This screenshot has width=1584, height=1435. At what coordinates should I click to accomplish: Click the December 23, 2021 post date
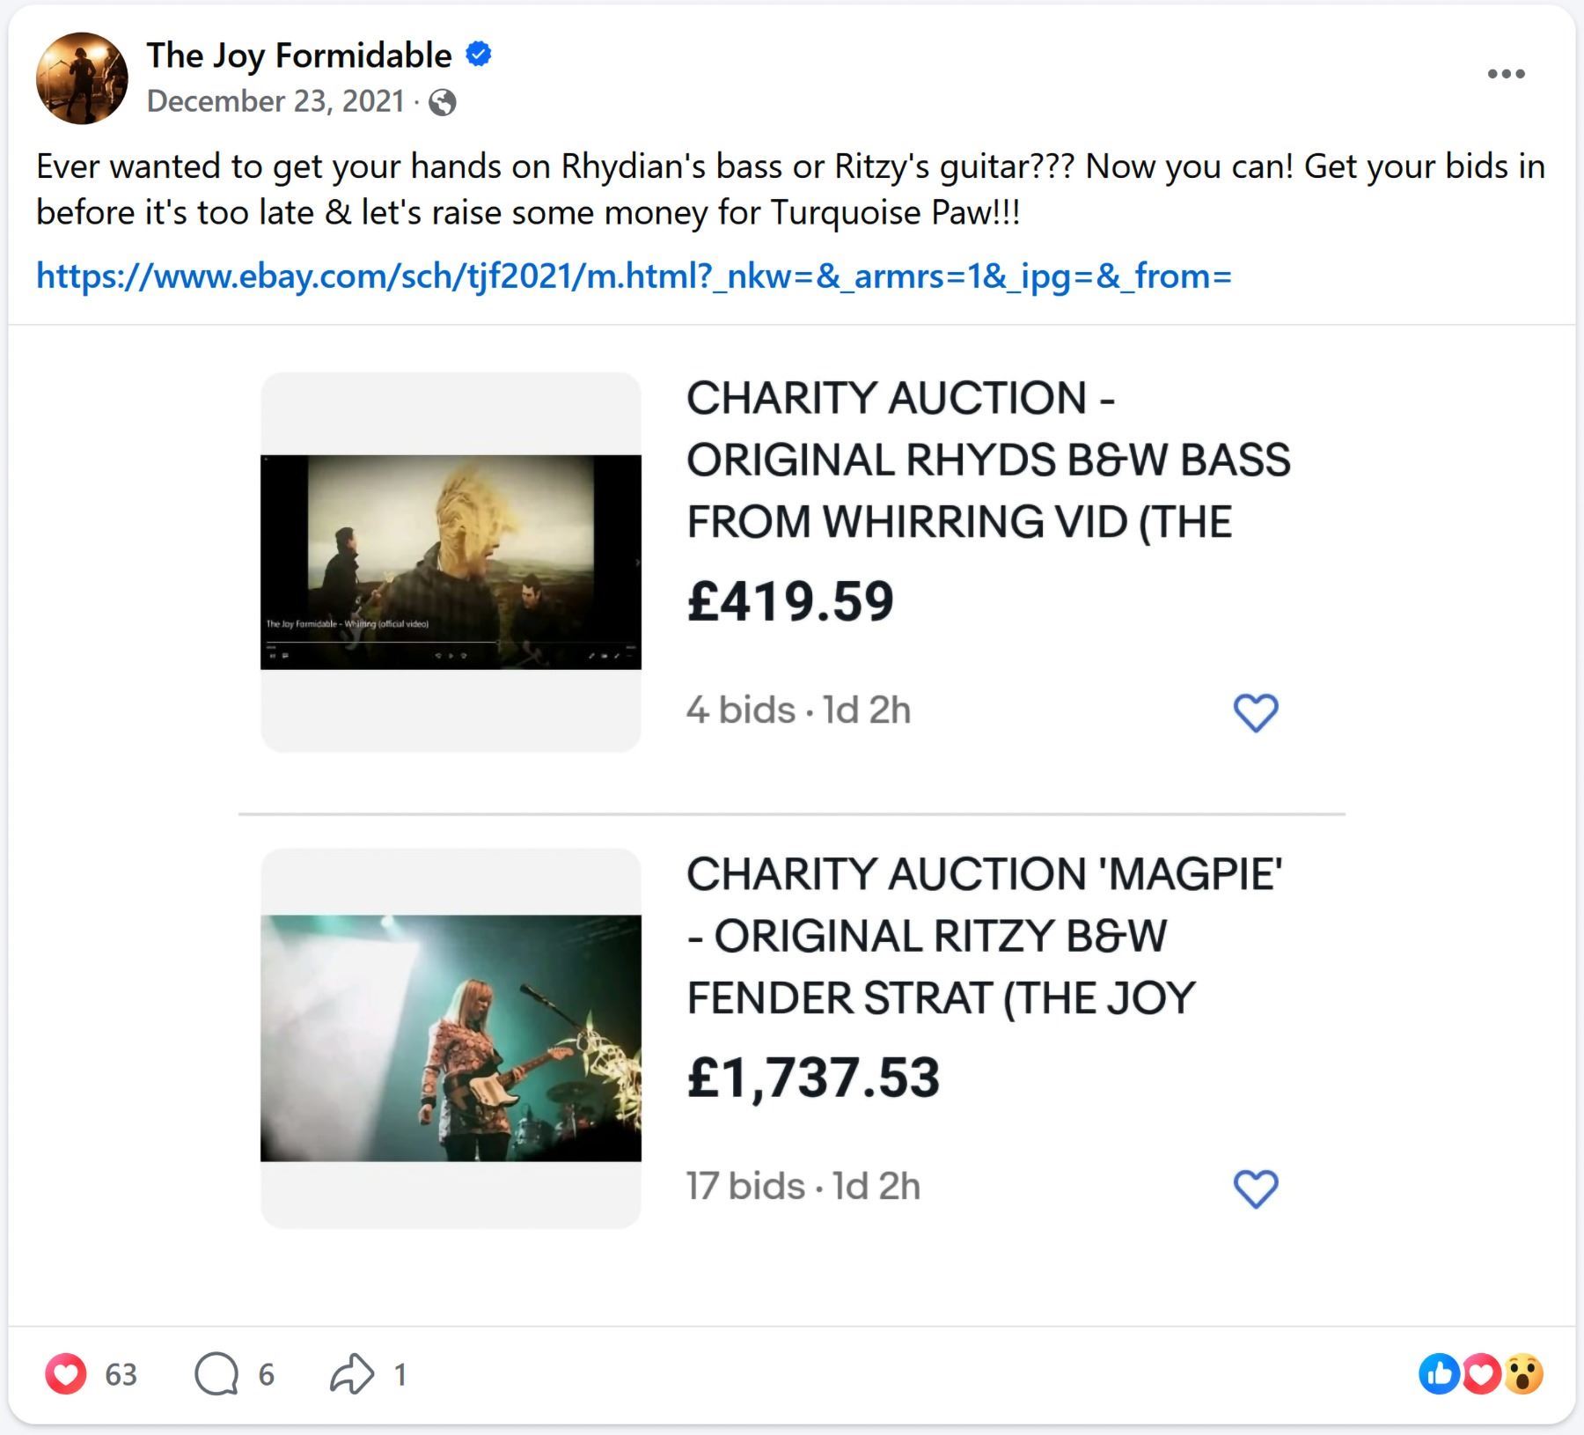pyautogui.click(x=275, y=101)
